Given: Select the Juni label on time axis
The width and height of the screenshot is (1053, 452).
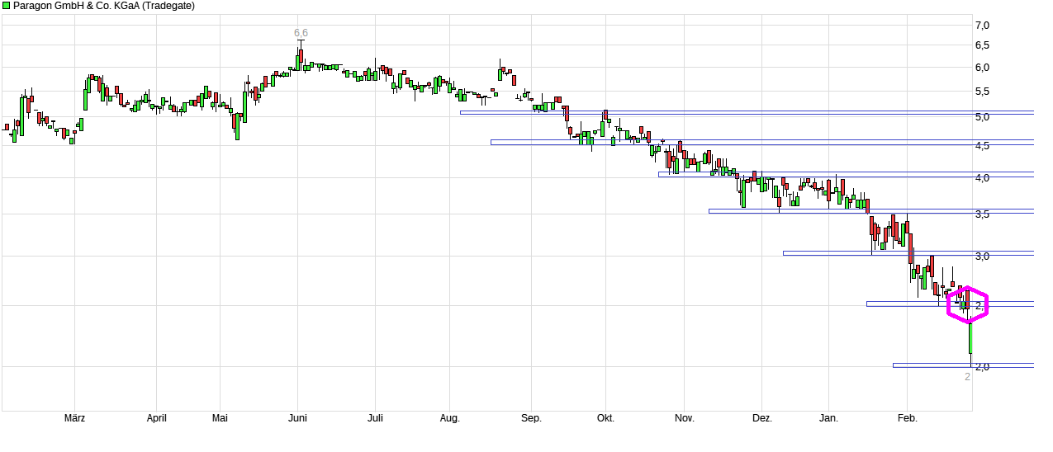Looking at the screenshot, I should tap(297, 418).
